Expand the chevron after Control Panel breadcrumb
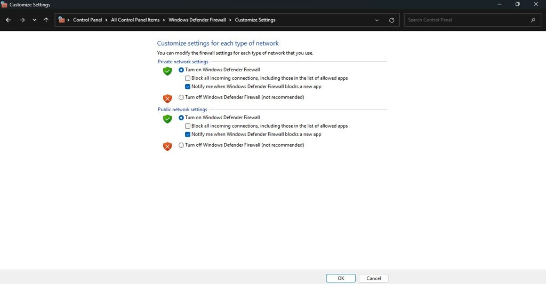 click(107, 20)
